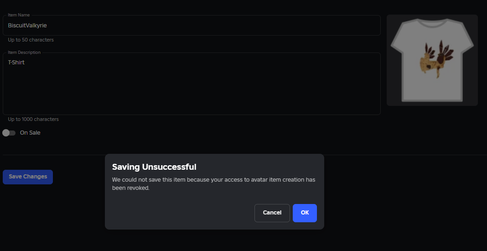Click the shirt collar in the preview

click(432, 23)
